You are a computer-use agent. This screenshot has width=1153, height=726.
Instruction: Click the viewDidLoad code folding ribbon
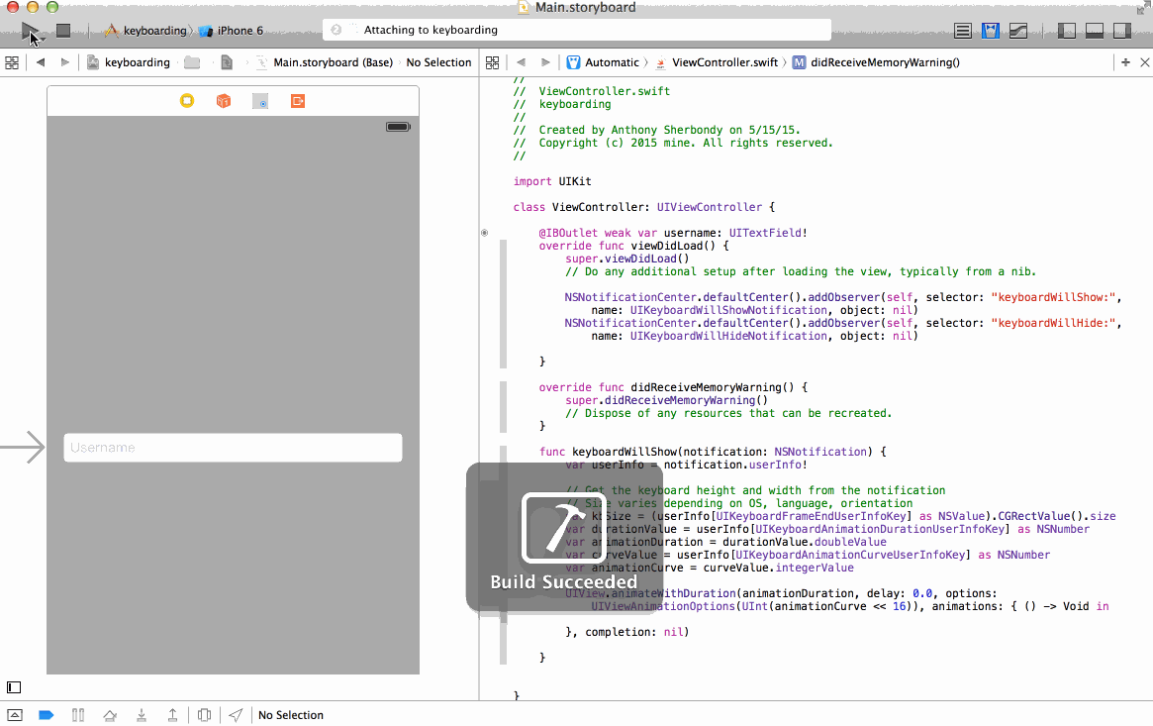(x=503, y=304)
